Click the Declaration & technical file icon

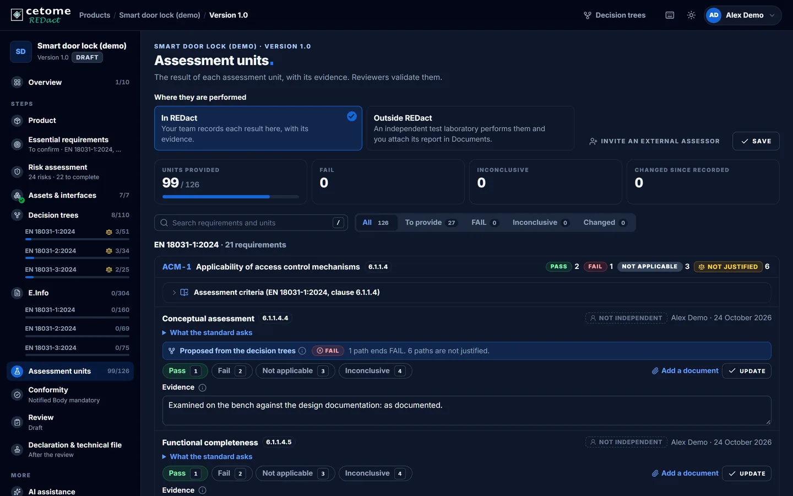(x=17, y=450)
